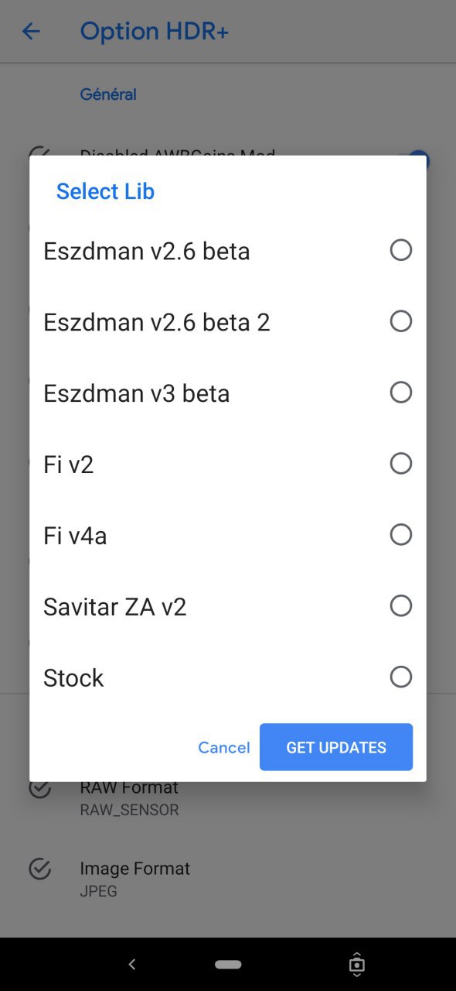The image size is (456, 991).
Task: Cancel the Select Lib dialog
Action: coord(224,747)
